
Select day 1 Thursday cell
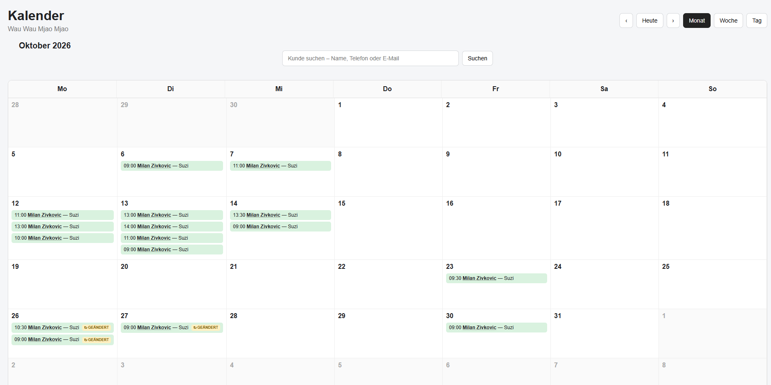pos(388,122)
